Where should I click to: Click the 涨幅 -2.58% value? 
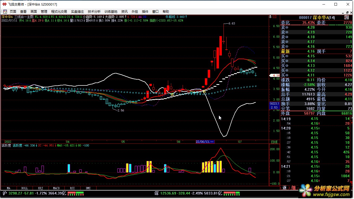click(309, 85)
